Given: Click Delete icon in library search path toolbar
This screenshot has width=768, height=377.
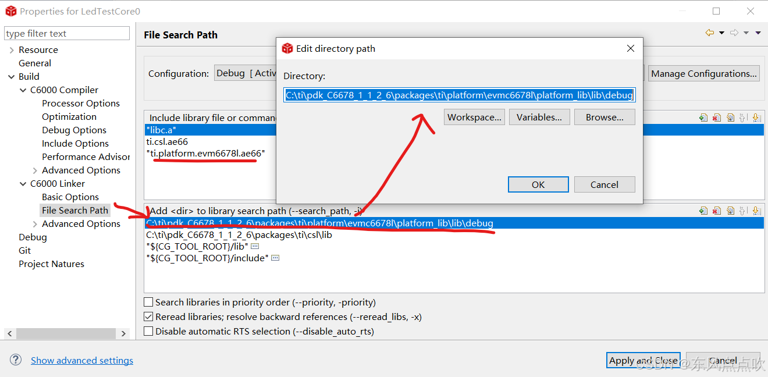Looking at the screenshot, I should tap(717, 211).
